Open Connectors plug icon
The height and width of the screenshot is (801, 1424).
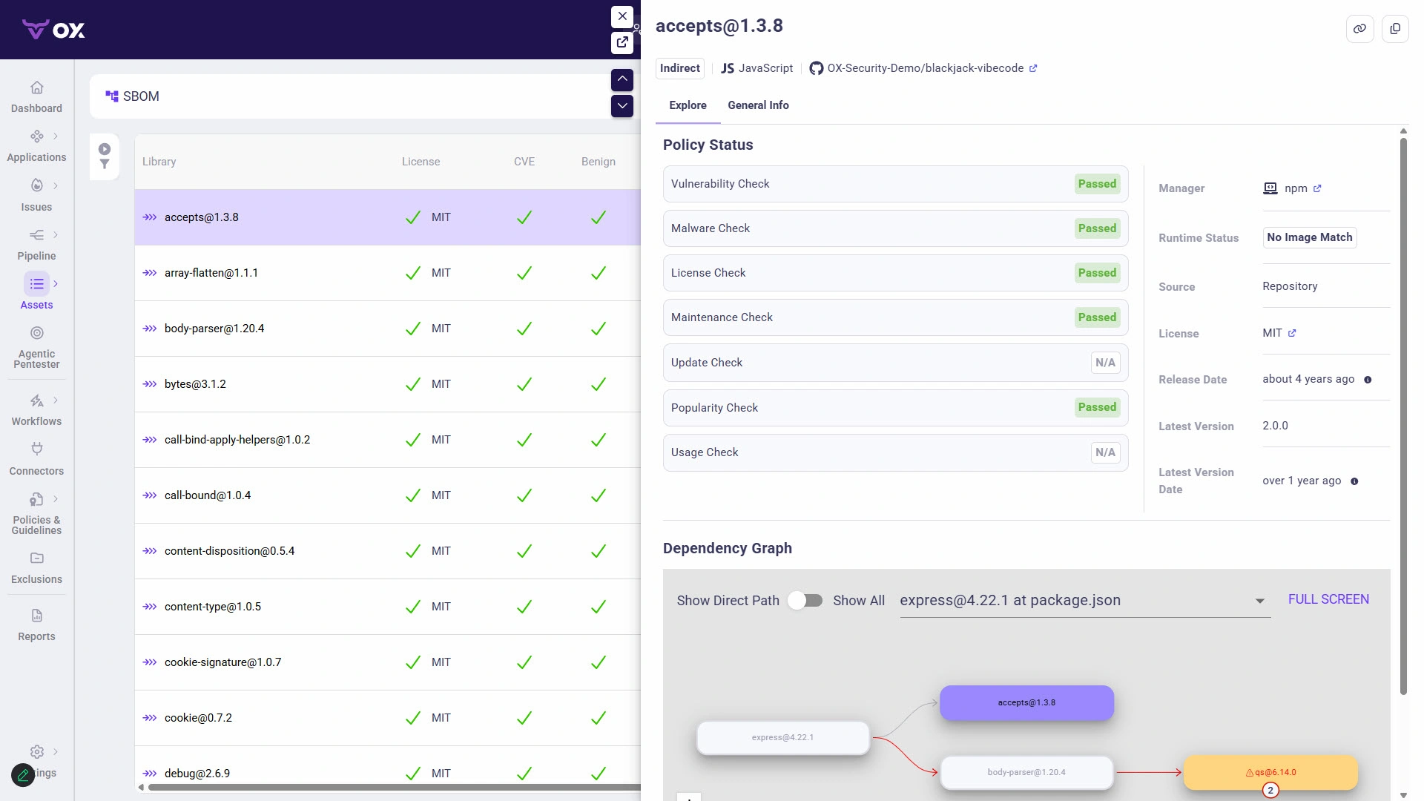click(36, 449)
